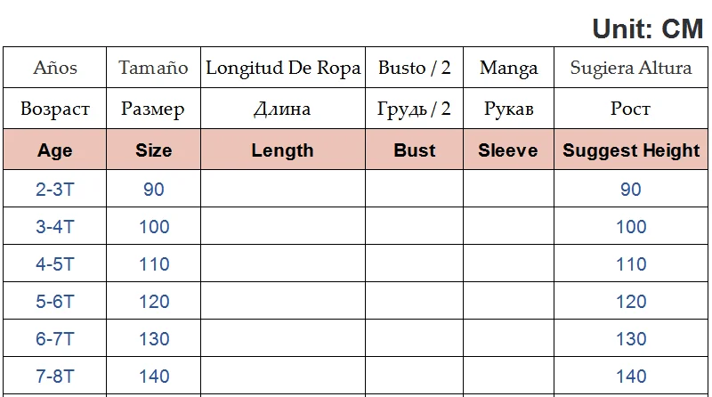Click the Age column header
The width and height of the screenshot is (712, 397).
(x=55, y=150)
